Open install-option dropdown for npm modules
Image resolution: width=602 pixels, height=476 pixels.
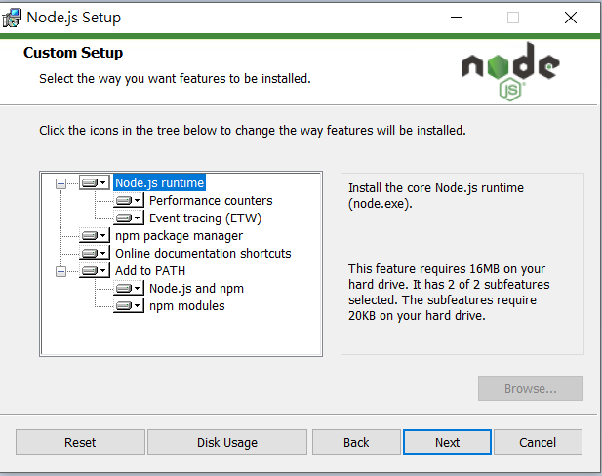pos(129,306)
